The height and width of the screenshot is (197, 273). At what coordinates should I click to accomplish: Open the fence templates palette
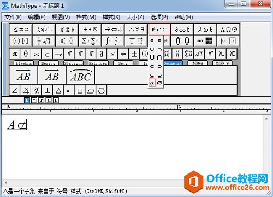(x=21, y=40)
